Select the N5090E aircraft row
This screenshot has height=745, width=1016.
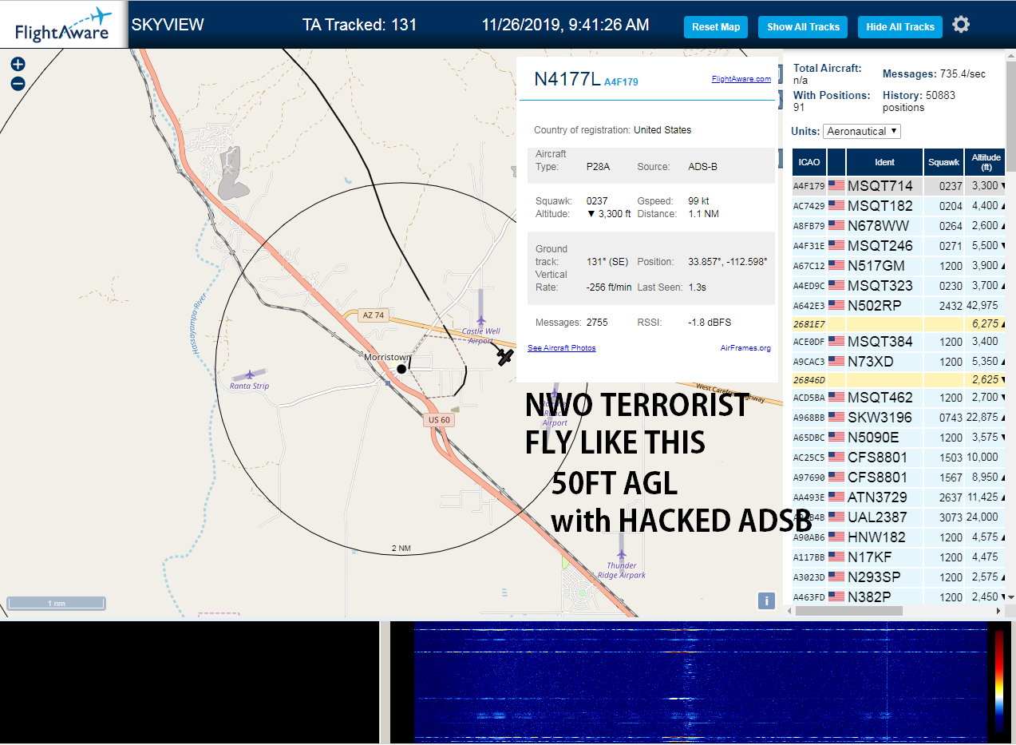pyautogui.click(x=899, y=438)
